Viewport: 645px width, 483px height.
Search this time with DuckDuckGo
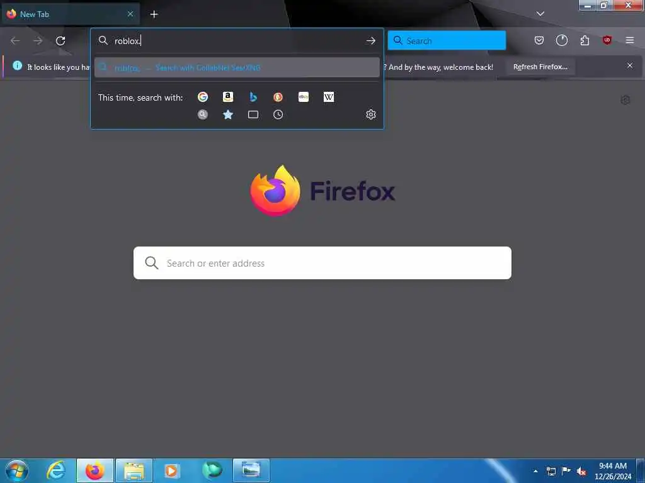[278, 97]
